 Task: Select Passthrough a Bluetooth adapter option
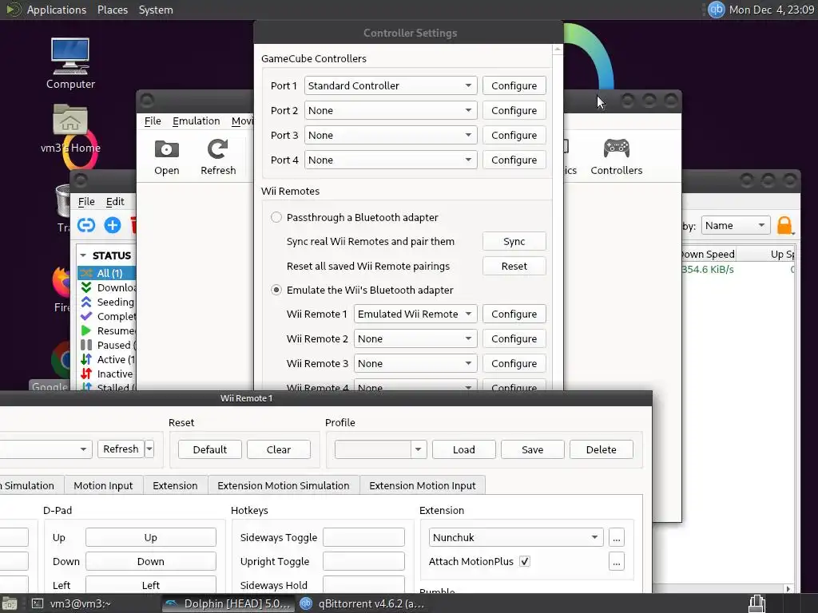(x=276, y=217)
